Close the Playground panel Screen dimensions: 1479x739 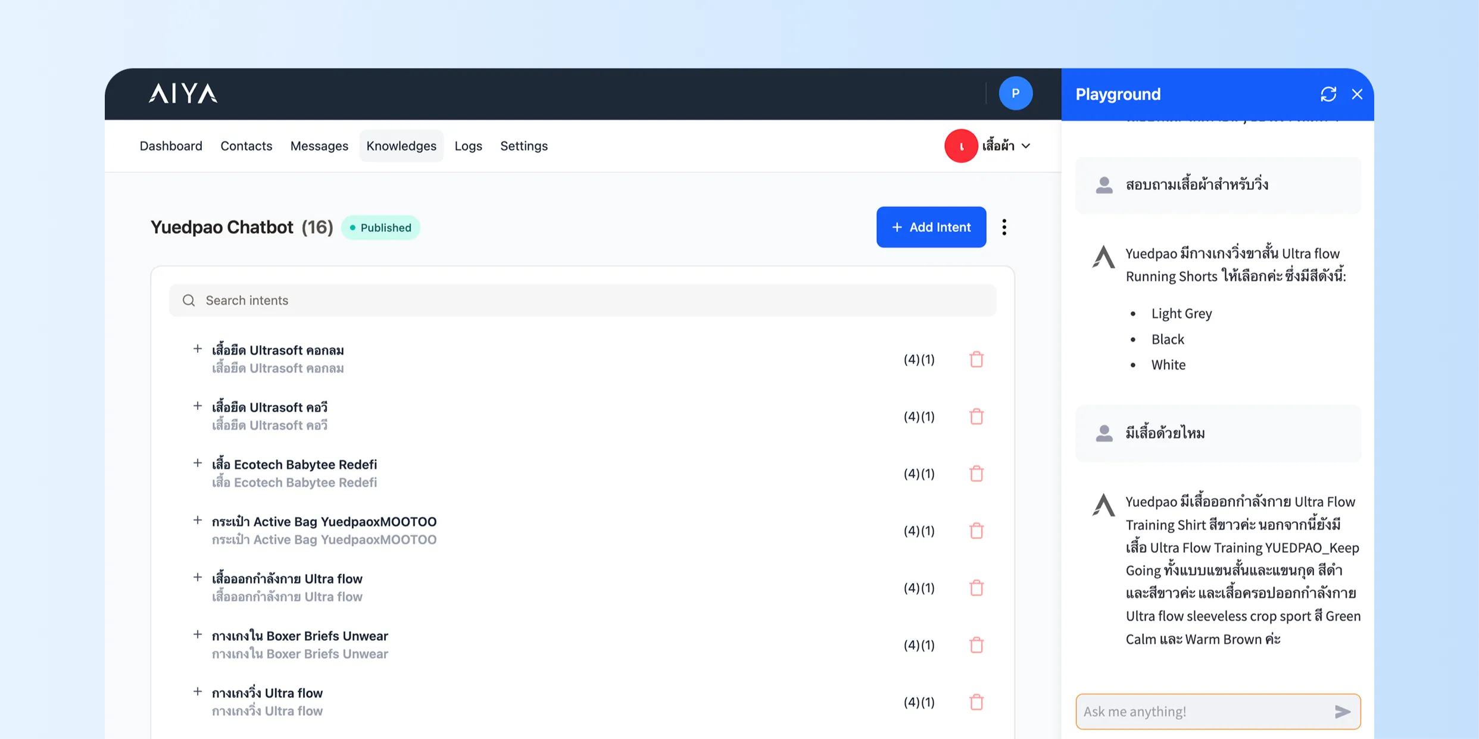pos(1357,94)
